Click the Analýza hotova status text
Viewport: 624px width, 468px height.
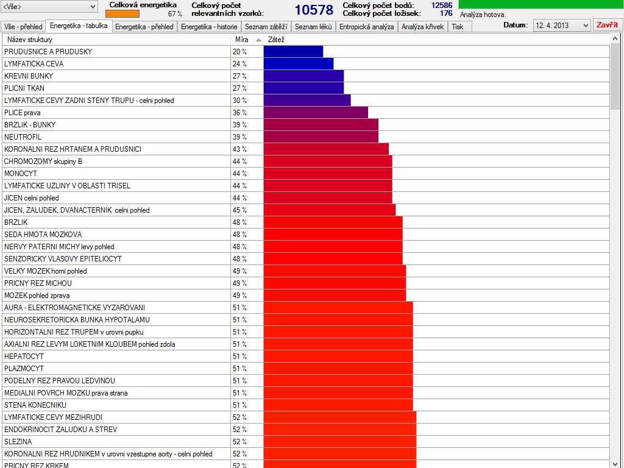483,15
